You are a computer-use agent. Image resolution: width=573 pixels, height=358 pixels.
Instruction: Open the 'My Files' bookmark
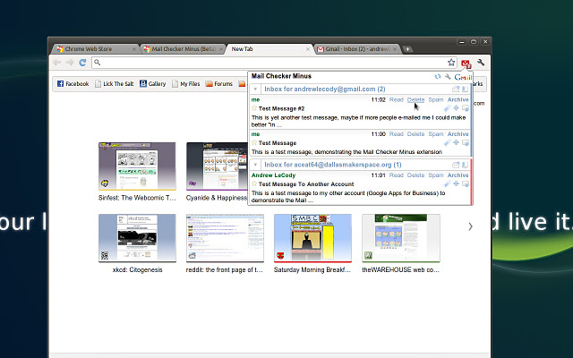tap(186, 83)
